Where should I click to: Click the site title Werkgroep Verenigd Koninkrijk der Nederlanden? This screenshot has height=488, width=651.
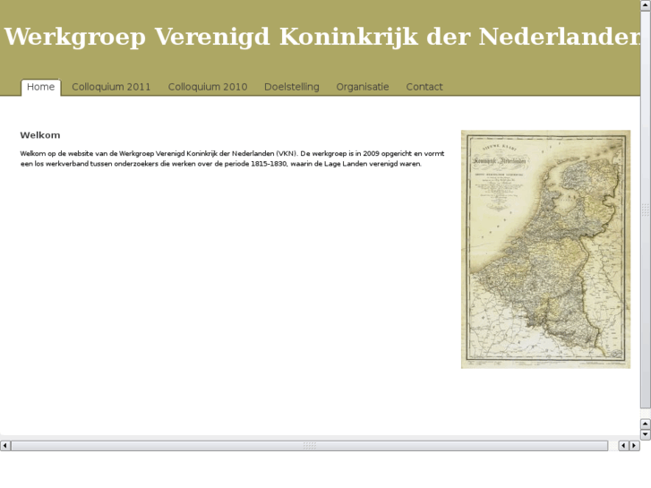322,37
